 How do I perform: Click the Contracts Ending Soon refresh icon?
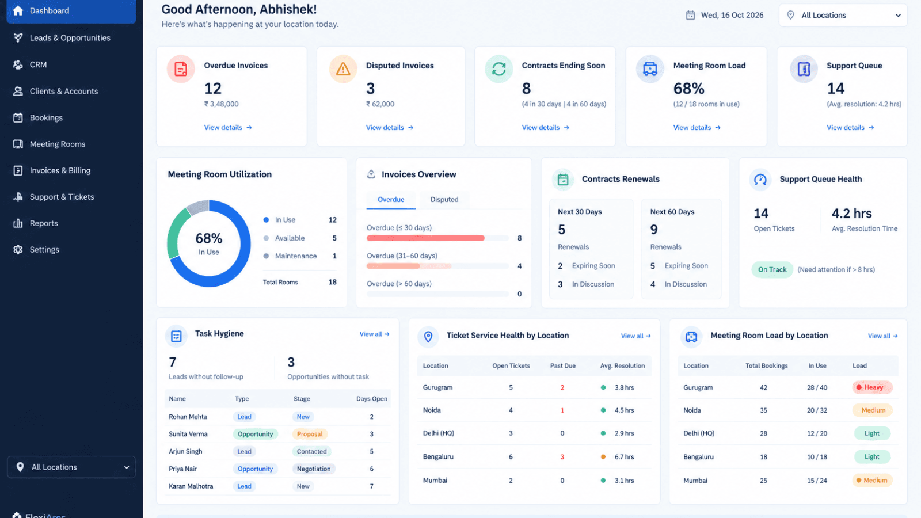pos(499,69)
